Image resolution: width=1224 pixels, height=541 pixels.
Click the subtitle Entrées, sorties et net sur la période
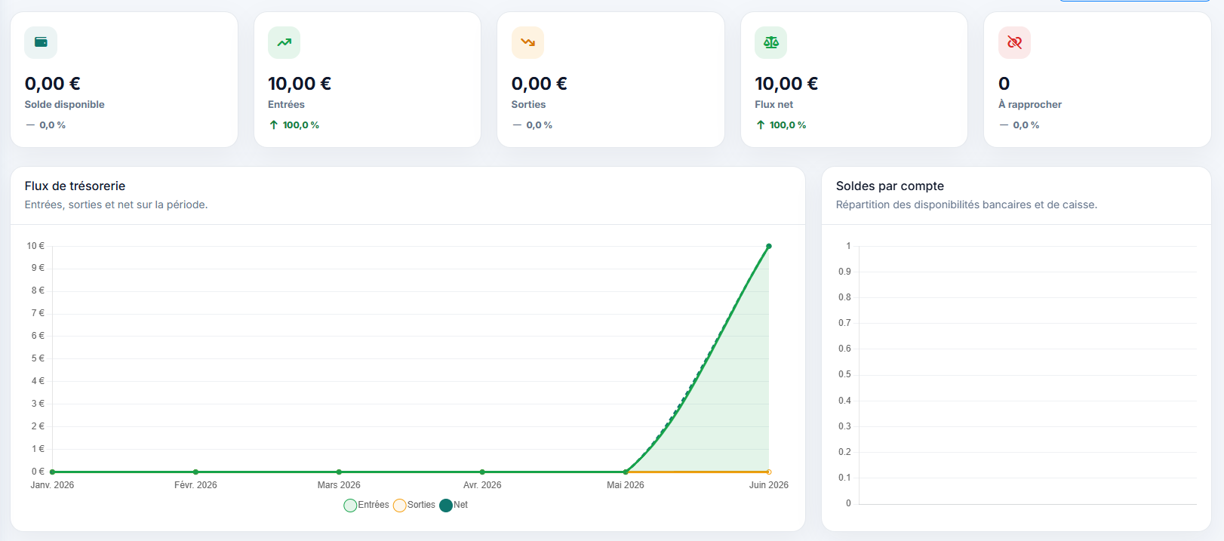(x=116, y=204)
